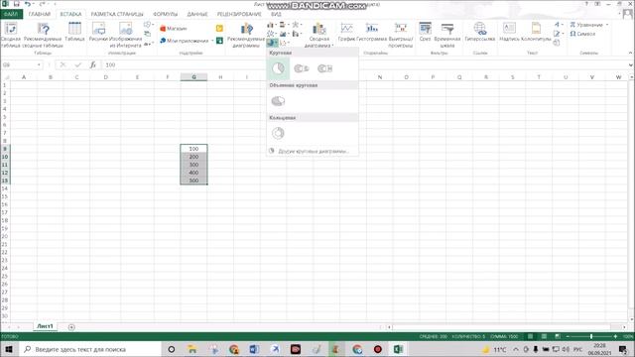Screen dimensions: 635x357
Task: Switch to the ДАННЫЕ tab
Action: (x=197, y=14)
